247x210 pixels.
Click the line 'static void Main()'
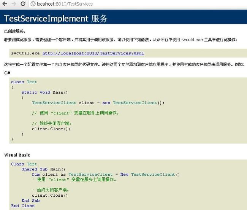point(44,92)
